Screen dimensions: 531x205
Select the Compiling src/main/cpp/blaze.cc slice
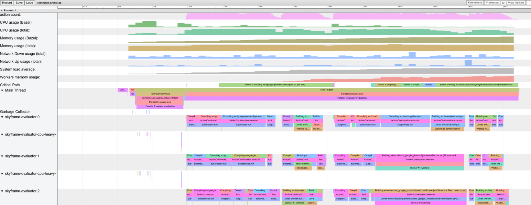coord(405,116)
